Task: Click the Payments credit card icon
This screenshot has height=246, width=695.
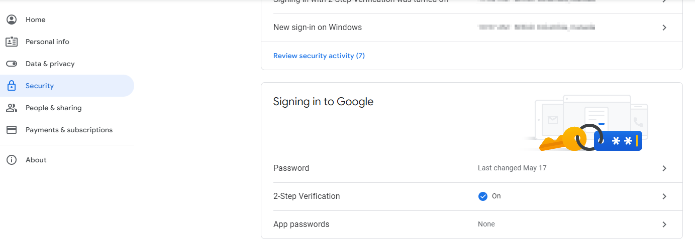Action: tap(11, 130)
